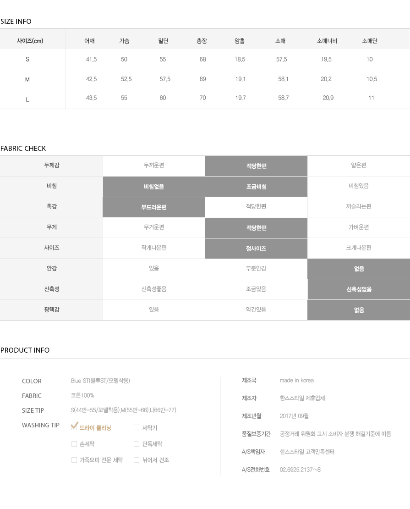Click the highlighted 신축성없음 cell
The height and width of the screenshot is (509, 410).
click(x=359, y=289)
